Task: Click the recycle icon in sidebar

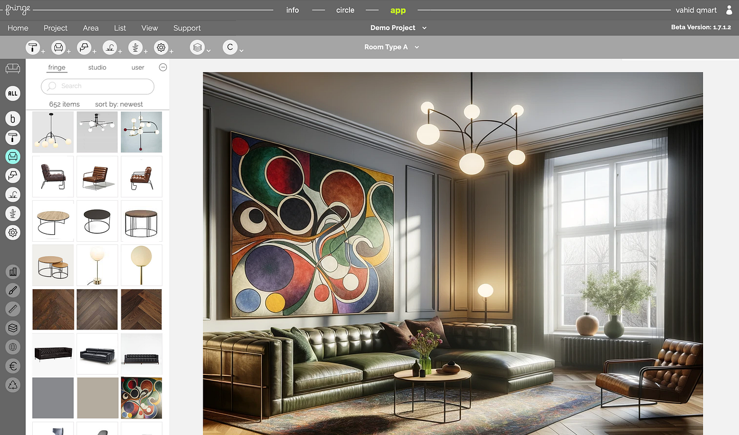Action: (13, 385)
